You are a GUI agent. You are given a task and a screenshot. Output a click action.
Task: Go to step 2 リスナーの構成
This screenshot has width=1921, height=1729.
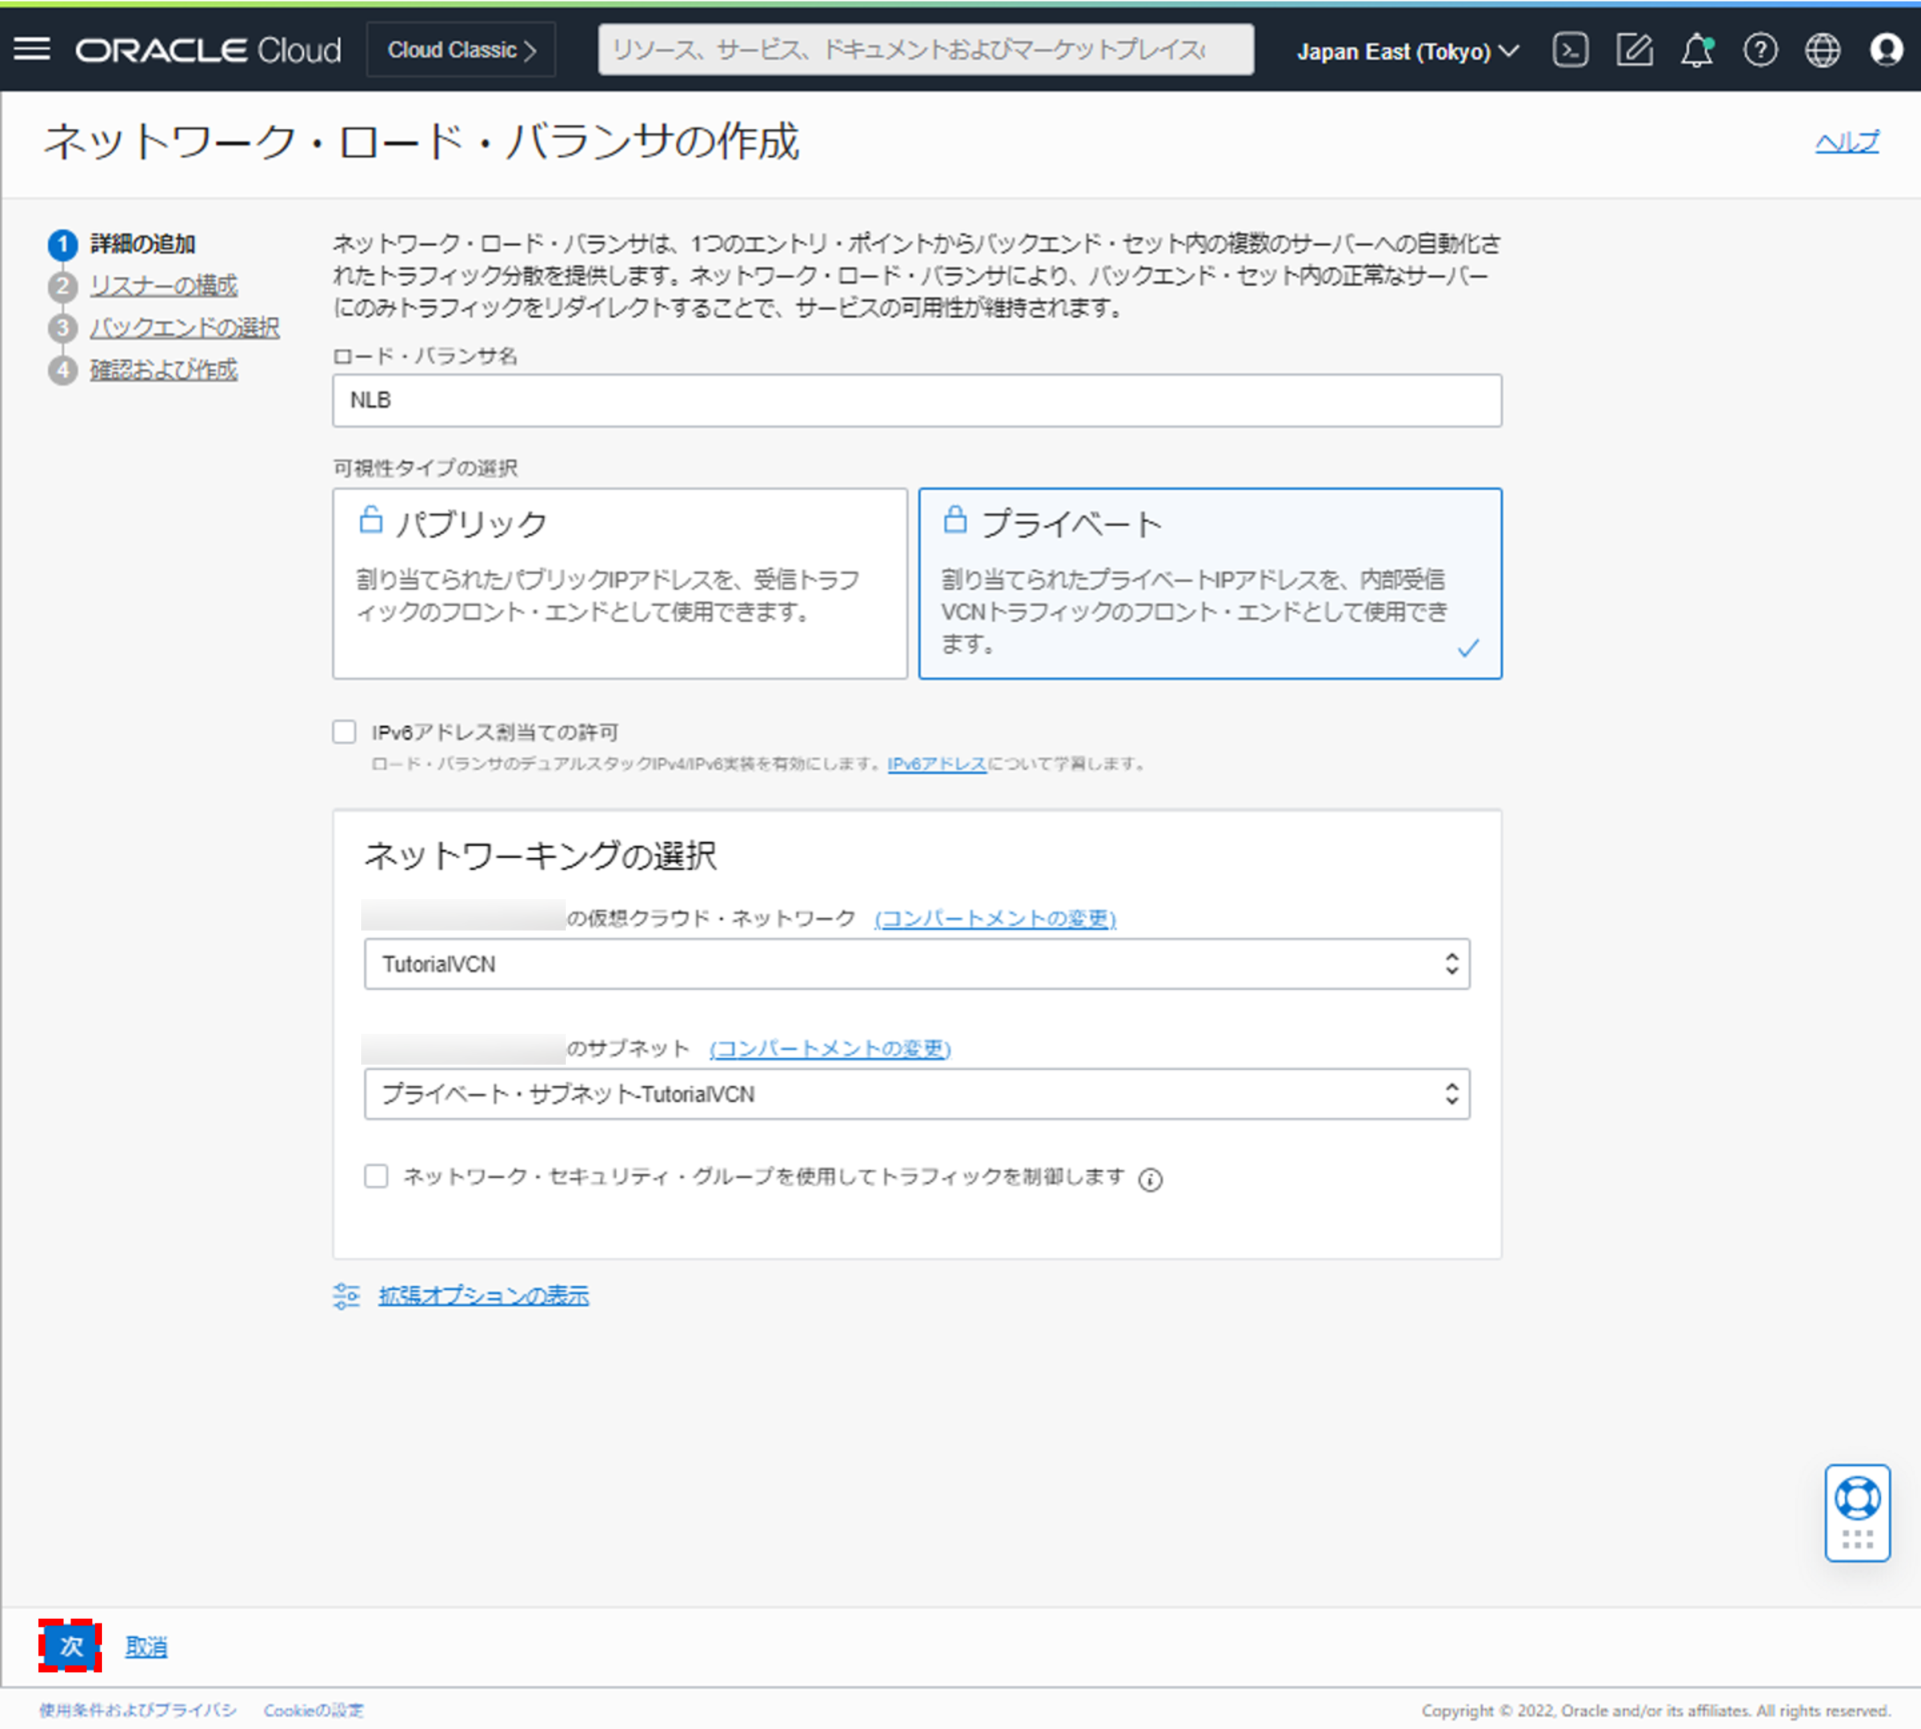click(163, 285)
